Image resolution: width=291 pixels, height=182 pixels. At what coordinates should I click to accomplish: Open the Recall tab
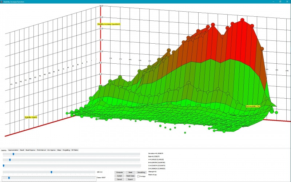click(x=22, y=150)
